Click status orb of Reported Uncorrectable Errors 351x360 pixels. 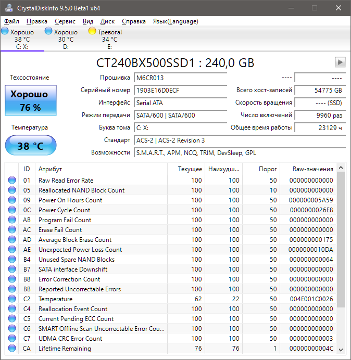[12, 289]
